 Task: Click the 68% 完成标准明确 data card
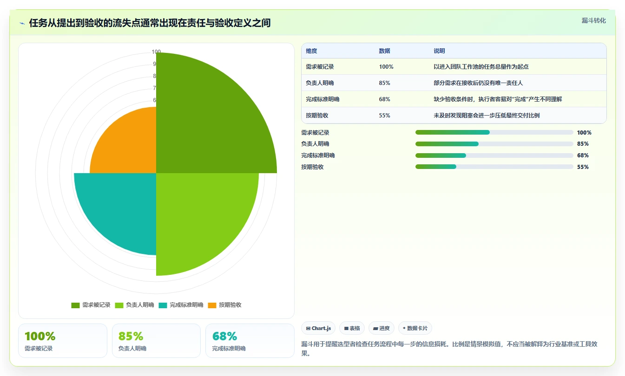coord(250,341)
